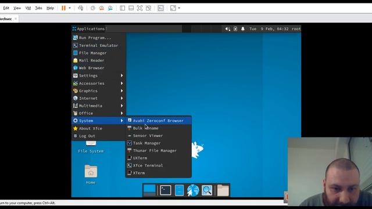Open the VMware View menu
Screen dimensions: 372x209
[17, 8]
